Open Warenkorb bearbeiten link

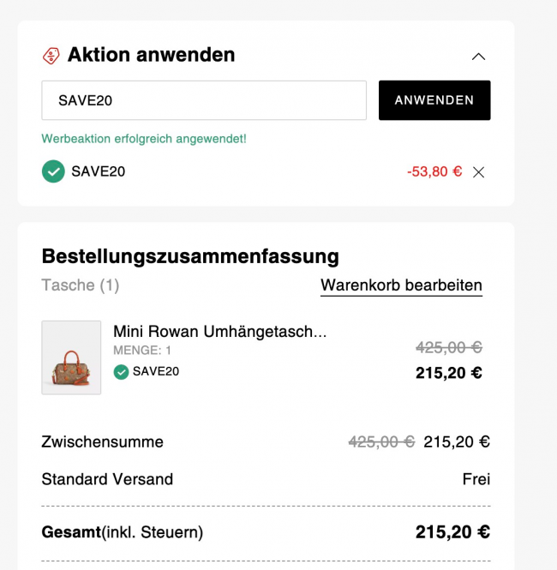[x=401, y=285]
